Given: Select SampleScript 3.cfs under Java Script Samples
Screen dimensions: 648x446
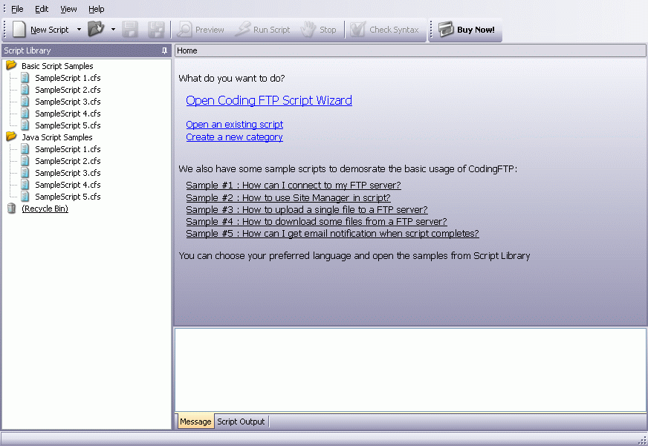Looking at the screenshot, I should pos(67,172).
